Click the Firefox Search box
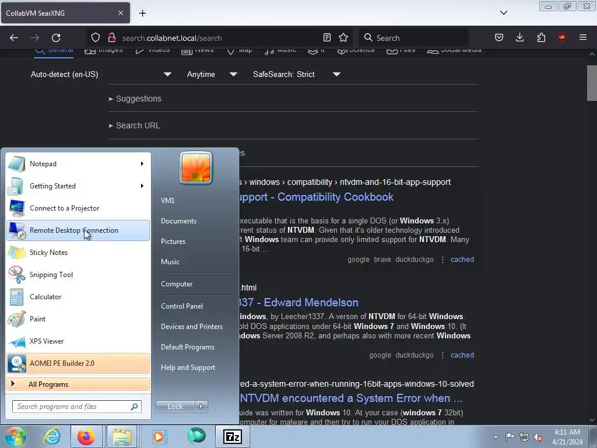The height and width of the screenshot is (448, 597). click(x=413, y=38)
